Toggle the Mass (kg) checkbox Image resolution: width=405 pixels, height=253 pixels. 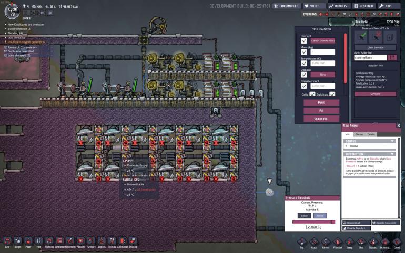(x=304, y=52)
